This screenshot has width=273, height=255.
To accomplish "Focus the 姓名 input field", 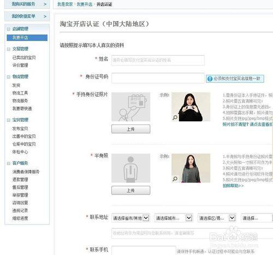I will (158, 60).
